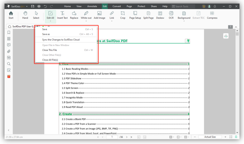Image resolution: width=244 pixels, height=144 pixels.
Task: Click the pin icon in status bar
Action: [236, 137]
